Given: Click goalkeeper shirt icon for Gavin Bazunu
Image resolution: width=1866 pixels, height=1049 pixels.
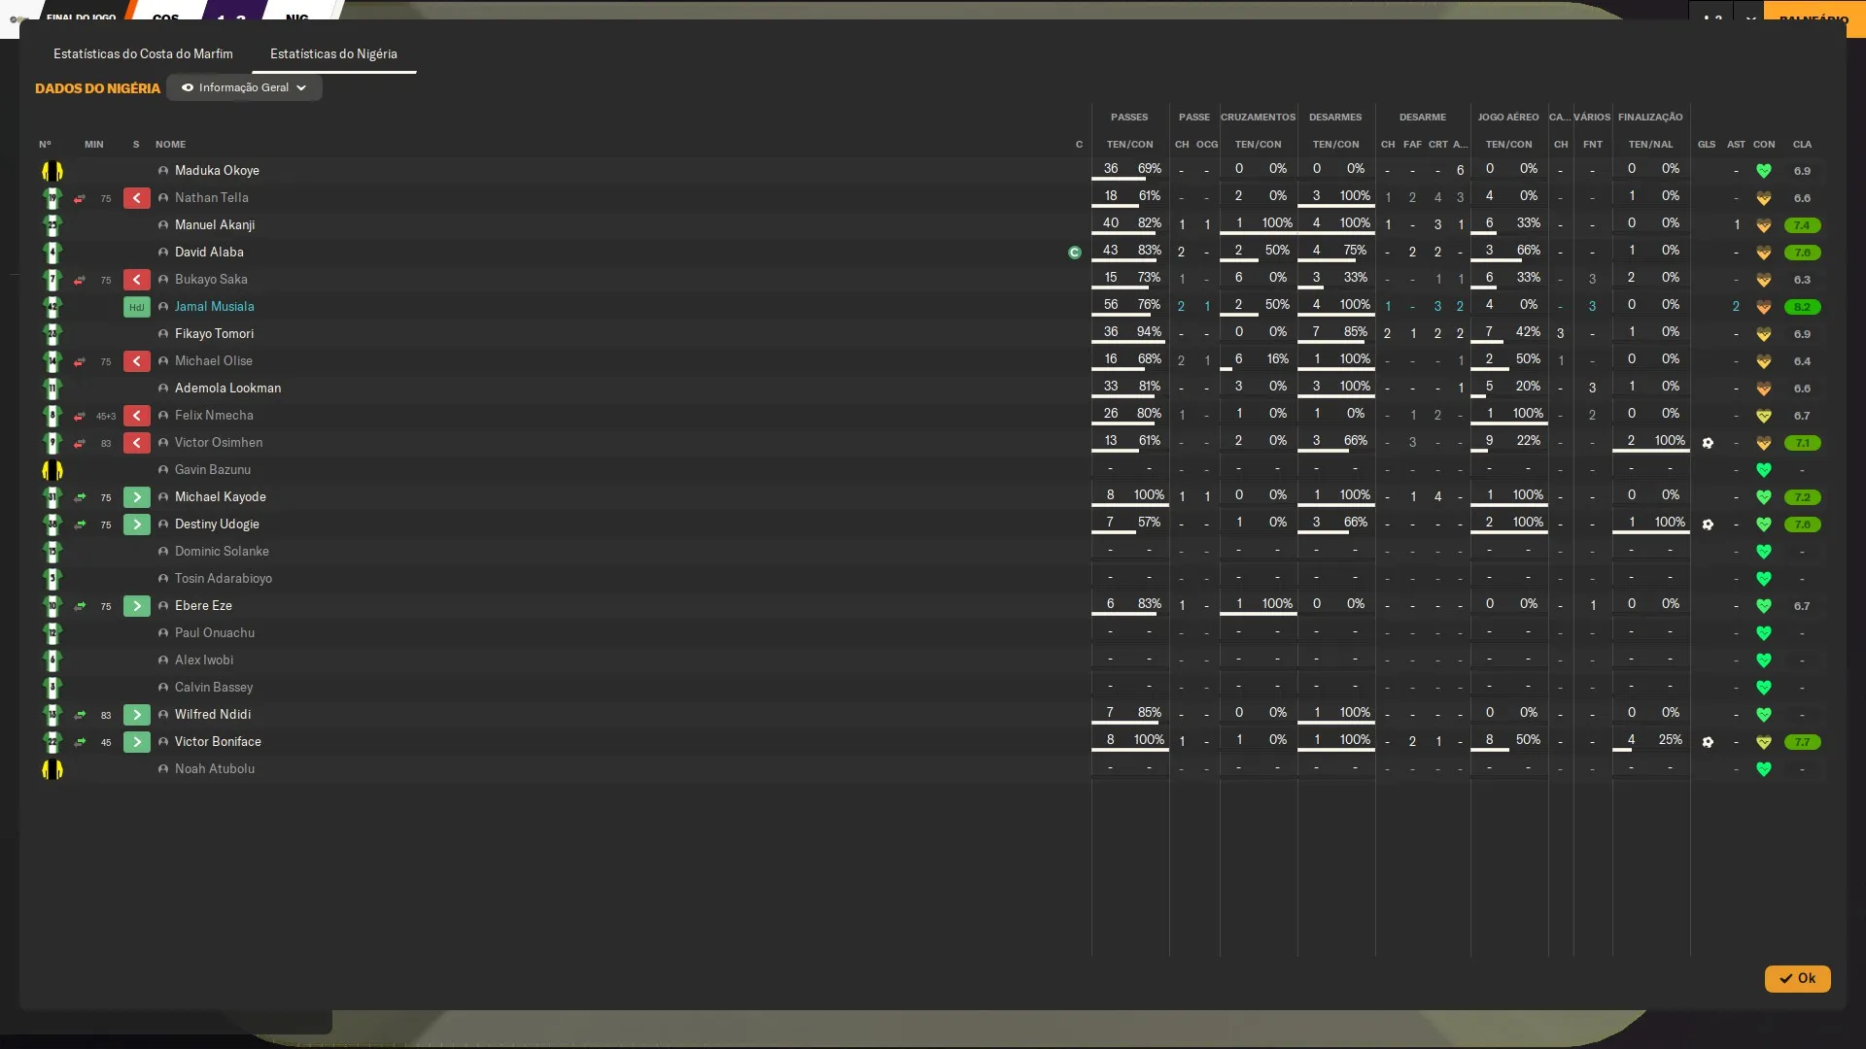Looking at the screenshot, I should [x=52, y=470].
